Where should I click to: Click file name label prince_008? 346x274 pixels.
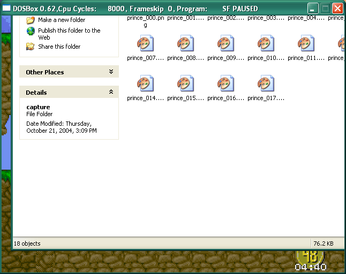pos(185,58)
